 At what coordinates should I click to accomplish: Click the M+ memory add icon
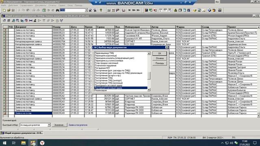pyautogui.click(x=134, y=10)
